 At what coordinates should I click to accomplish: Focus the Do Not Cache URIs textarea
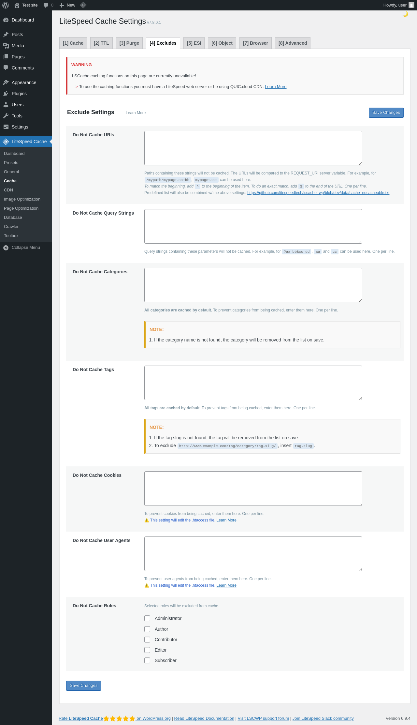click(x=253, y=148)
